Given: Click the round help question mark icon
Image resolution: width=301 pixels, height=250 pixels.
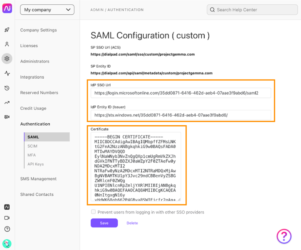Looking at the screenshot, I should (7, 229).
